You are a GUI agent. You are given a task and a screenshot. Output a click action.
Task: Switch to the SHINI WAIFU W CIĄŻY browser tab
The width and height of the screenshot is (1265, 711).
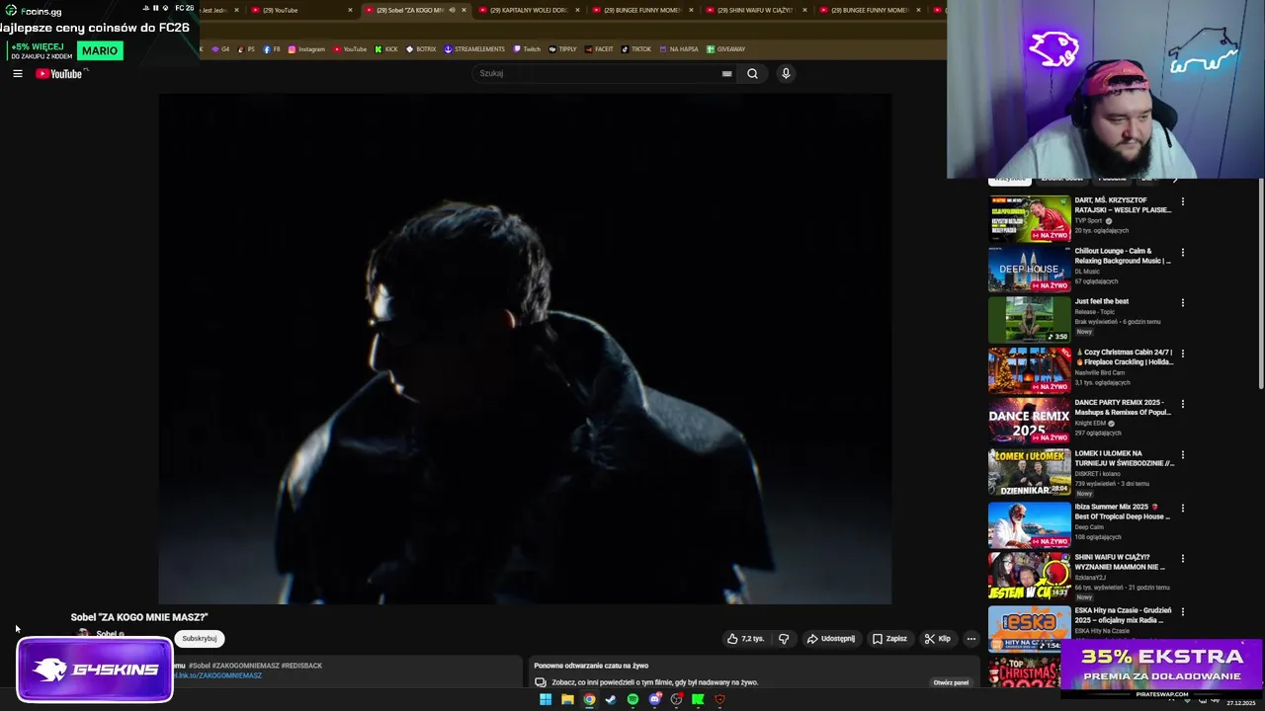coord(755,10)
